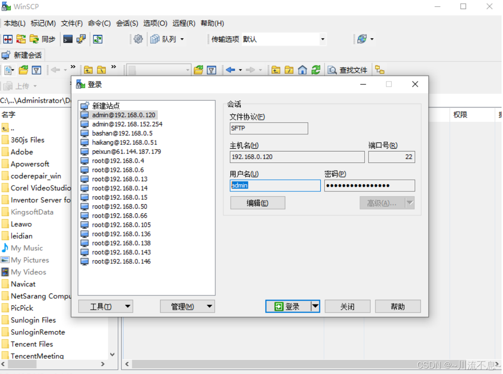Open the 工具(T) tools dropdown button
This screenshot has height=374, width=503.
point(105,306)
